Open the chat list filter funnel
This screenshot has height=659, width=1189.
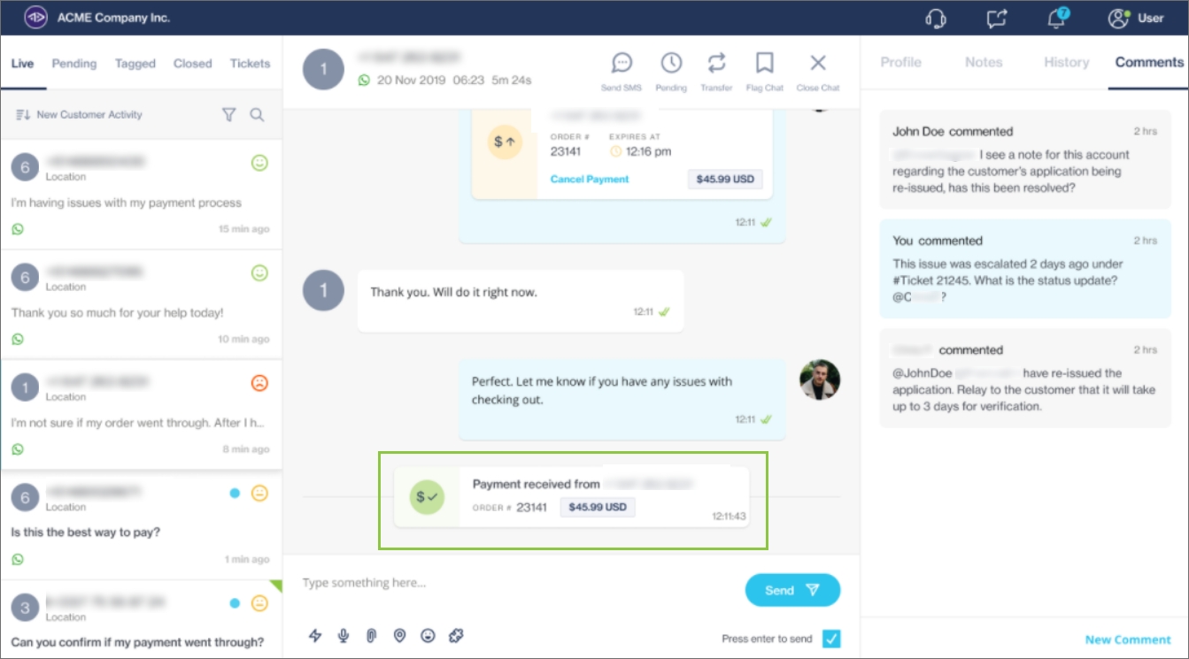(x=228, y=115)
